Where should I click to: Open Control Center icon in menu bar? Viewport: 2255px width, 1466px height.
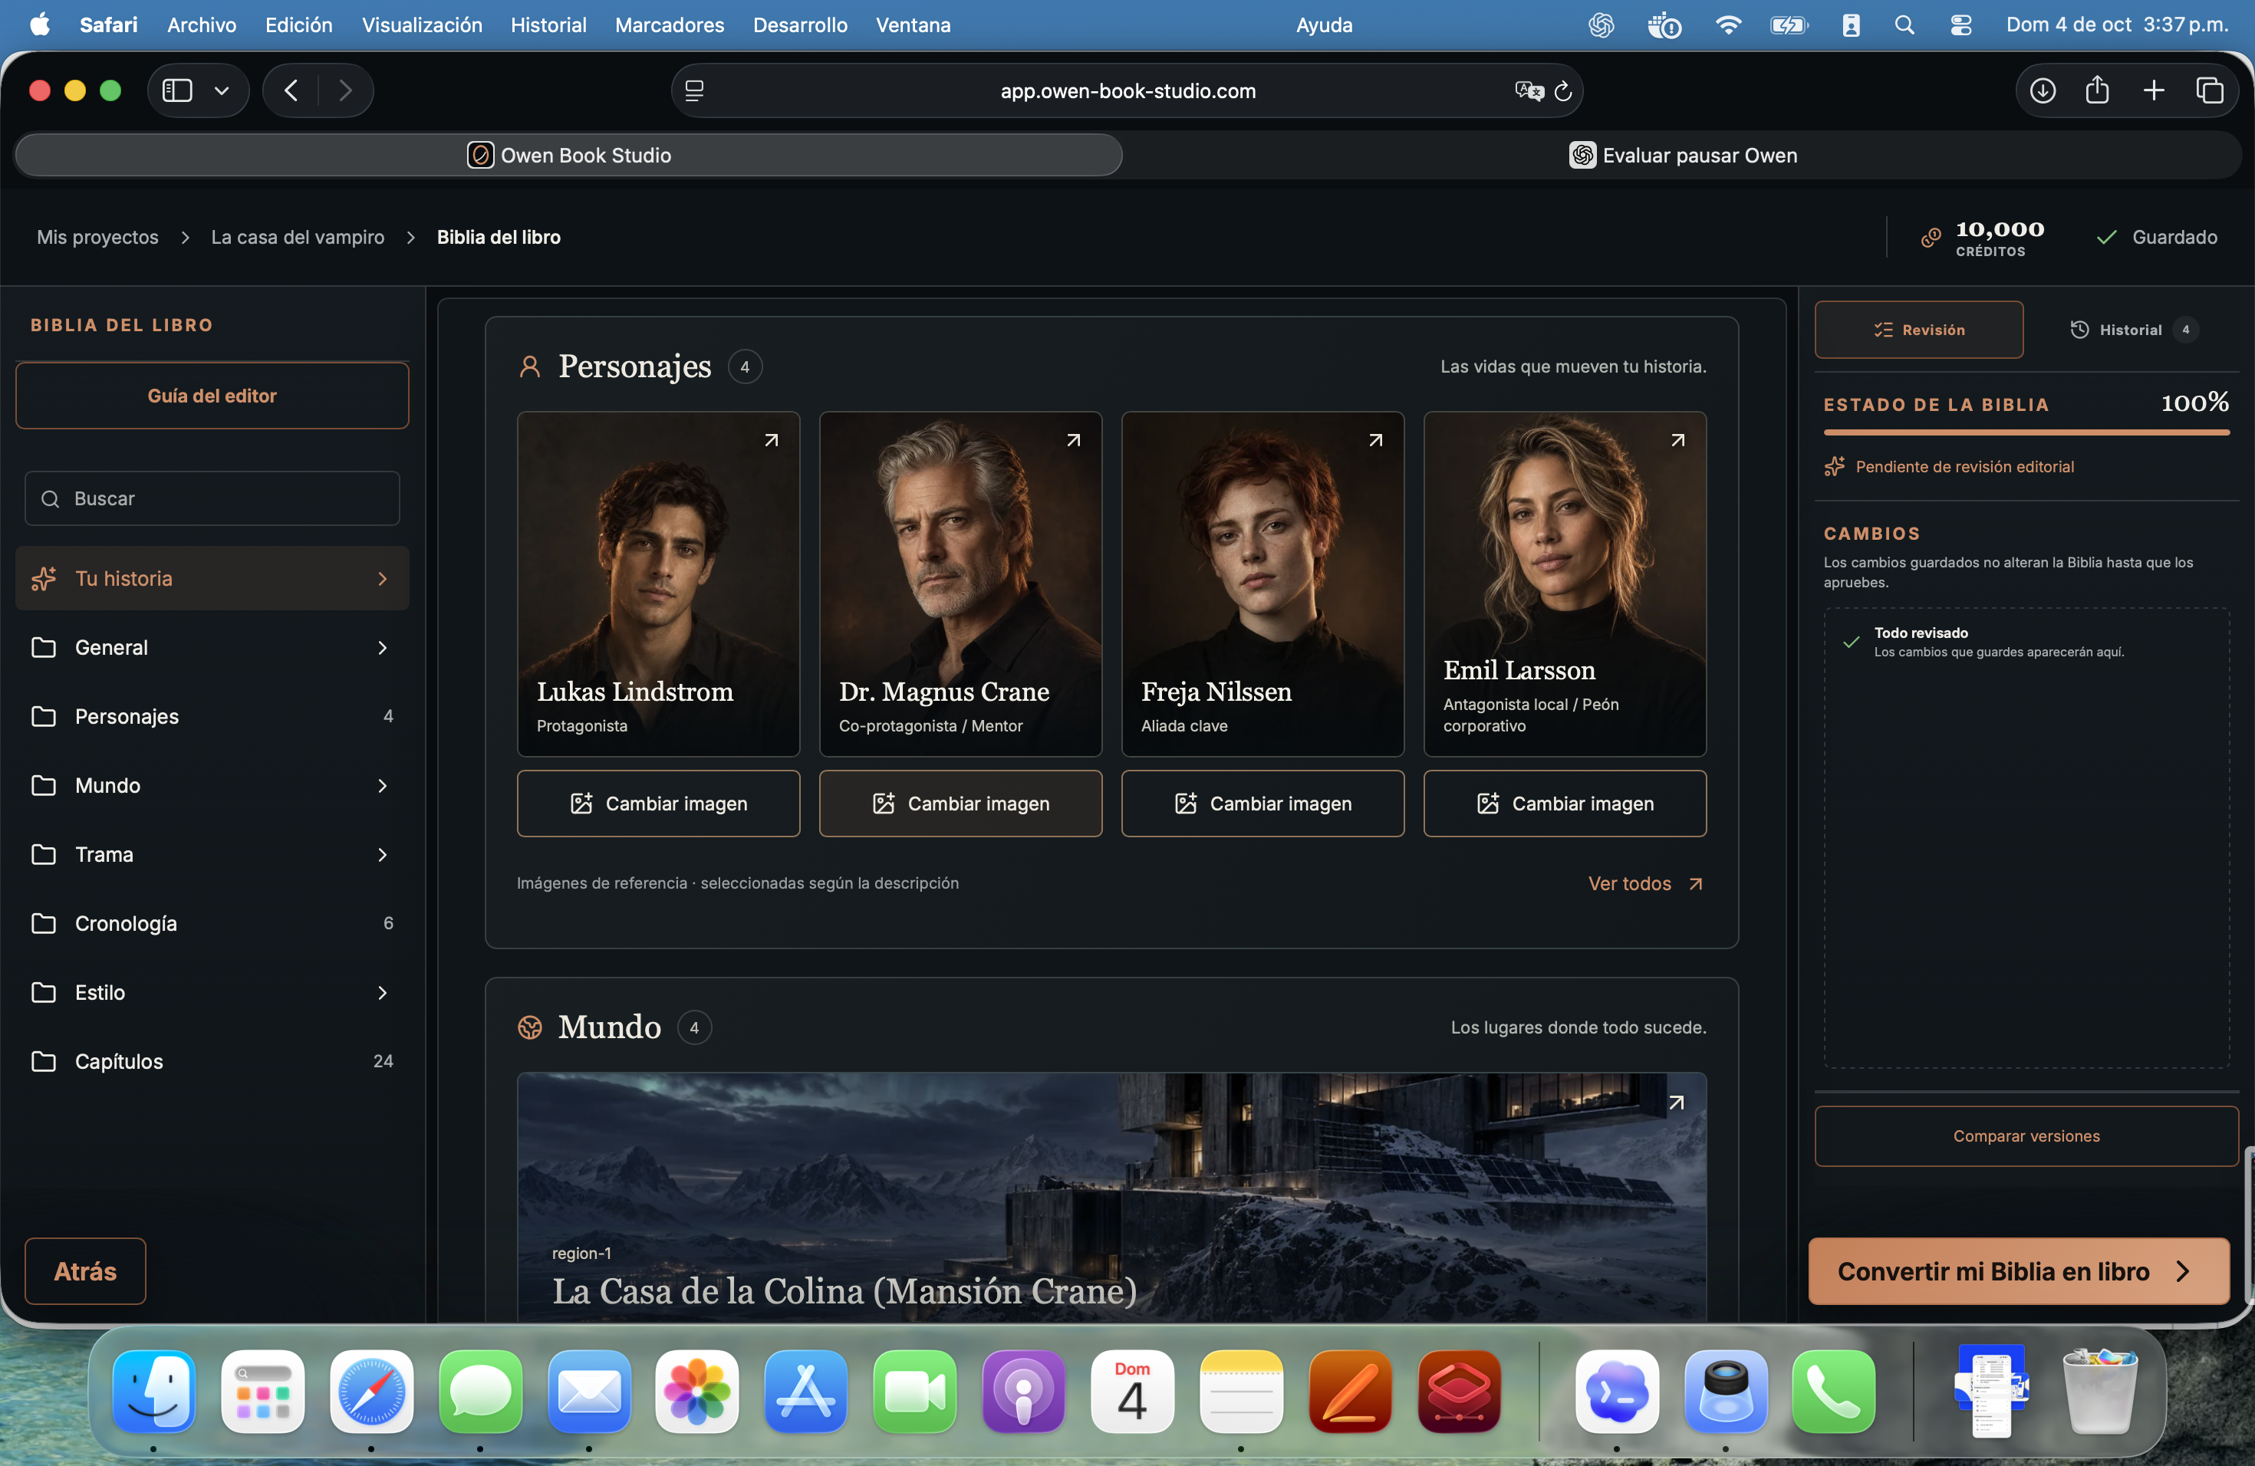pos(1960,25)
